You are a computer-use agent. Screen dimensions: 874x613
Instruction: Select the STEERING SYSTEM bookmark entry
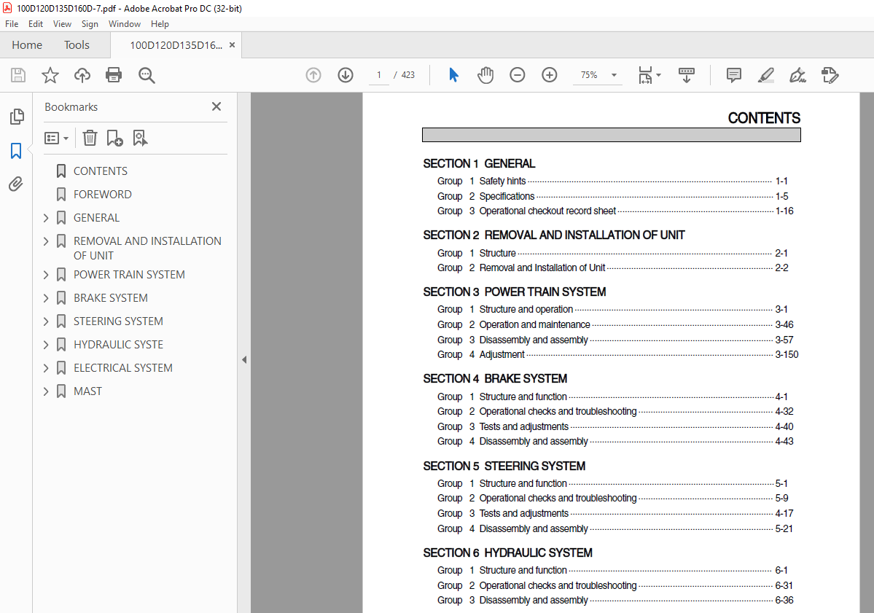coord(118,321)
